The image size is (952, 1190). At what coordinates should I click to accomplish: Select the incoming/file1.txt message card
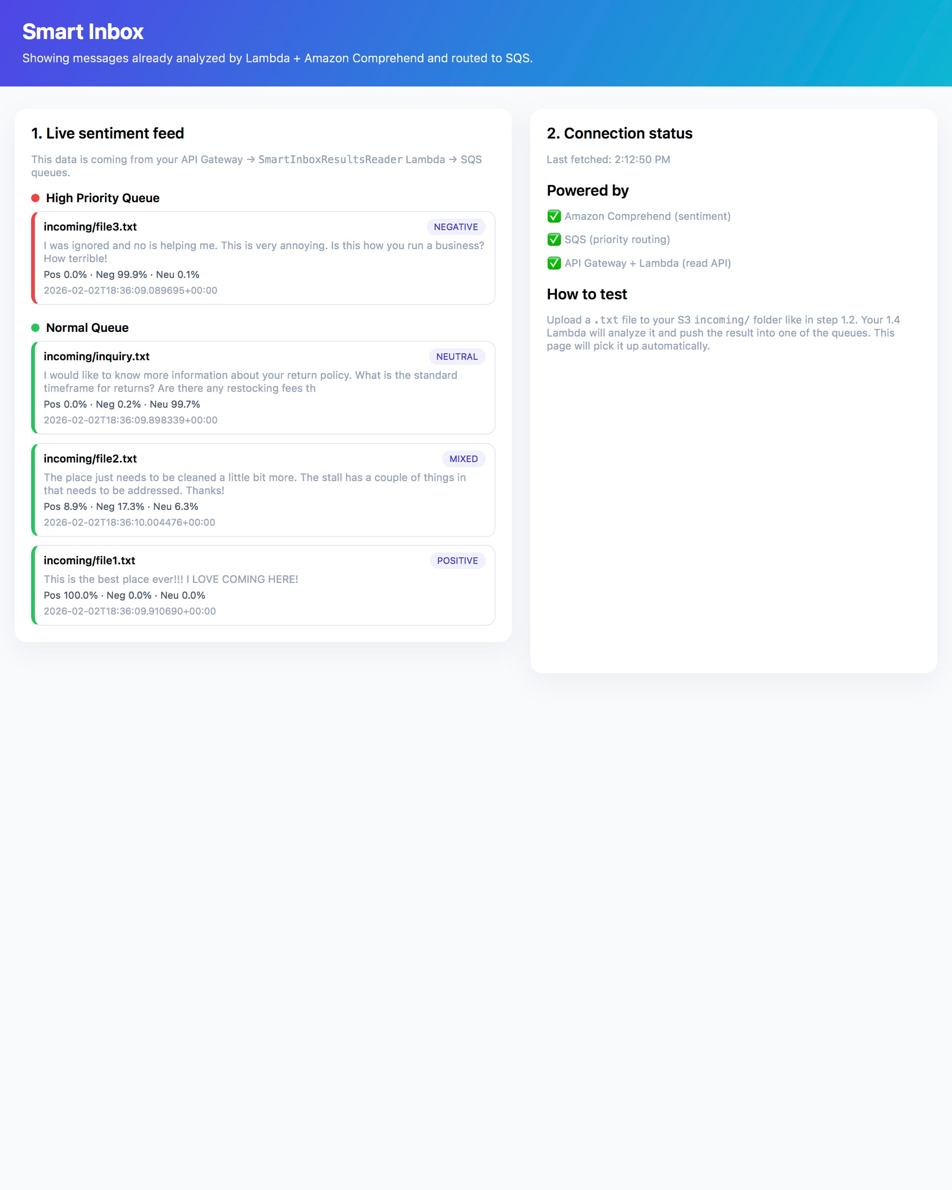[x=264, y=586]
